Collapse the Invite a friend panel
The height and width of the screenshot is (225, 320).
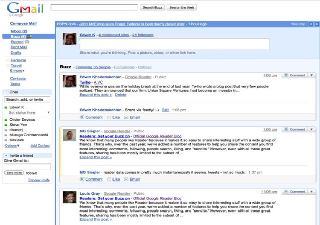click(x=6, y=155)
